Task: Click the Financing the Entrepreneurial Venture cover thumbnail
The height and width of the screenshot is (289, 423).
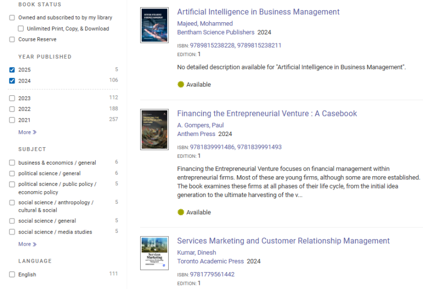Action: coord(154,129)
